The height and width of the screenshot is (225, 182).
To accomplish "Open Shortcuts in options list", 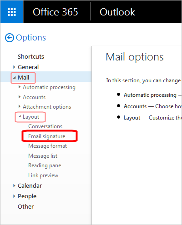I will point(31,56).
